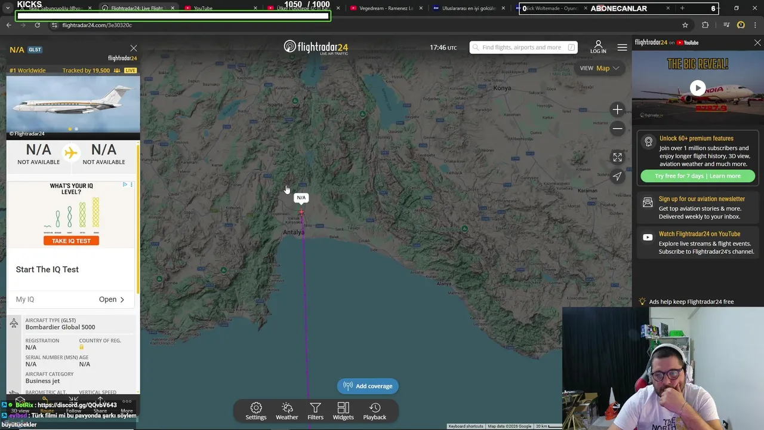The height and width of the screenshot is (430, 764).
Task: Click the Add coverage button
Action: (x=368, y=386)
